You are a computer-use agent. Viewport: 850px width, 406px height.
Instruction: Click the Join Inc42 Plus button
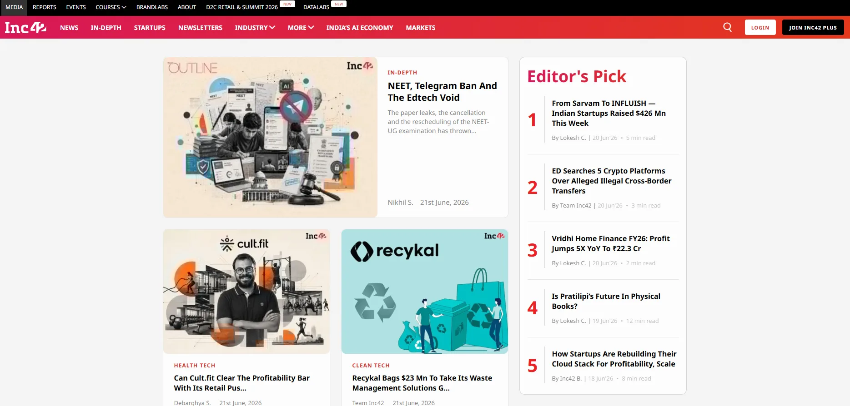[x=813, y=27]
